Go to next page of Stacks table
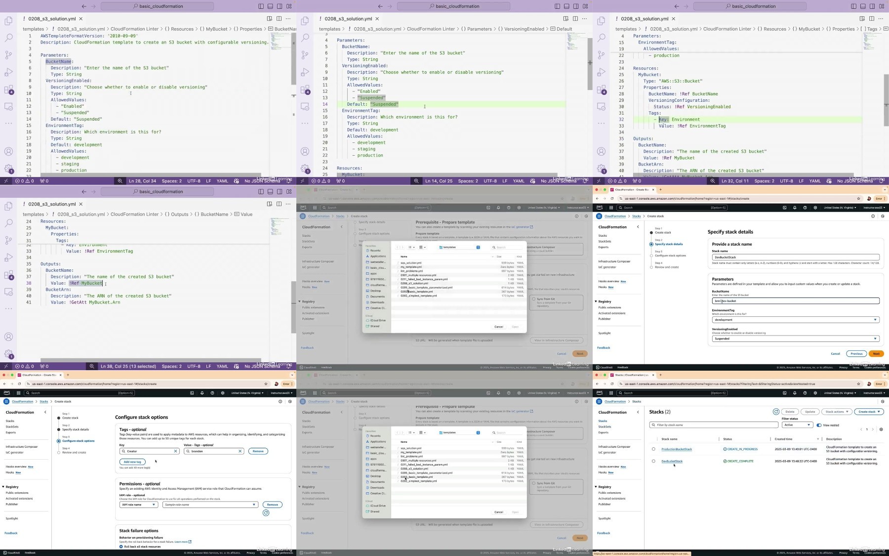Image resolution: width=889 pixels, height=556 pixels. (x=873, y=429)
